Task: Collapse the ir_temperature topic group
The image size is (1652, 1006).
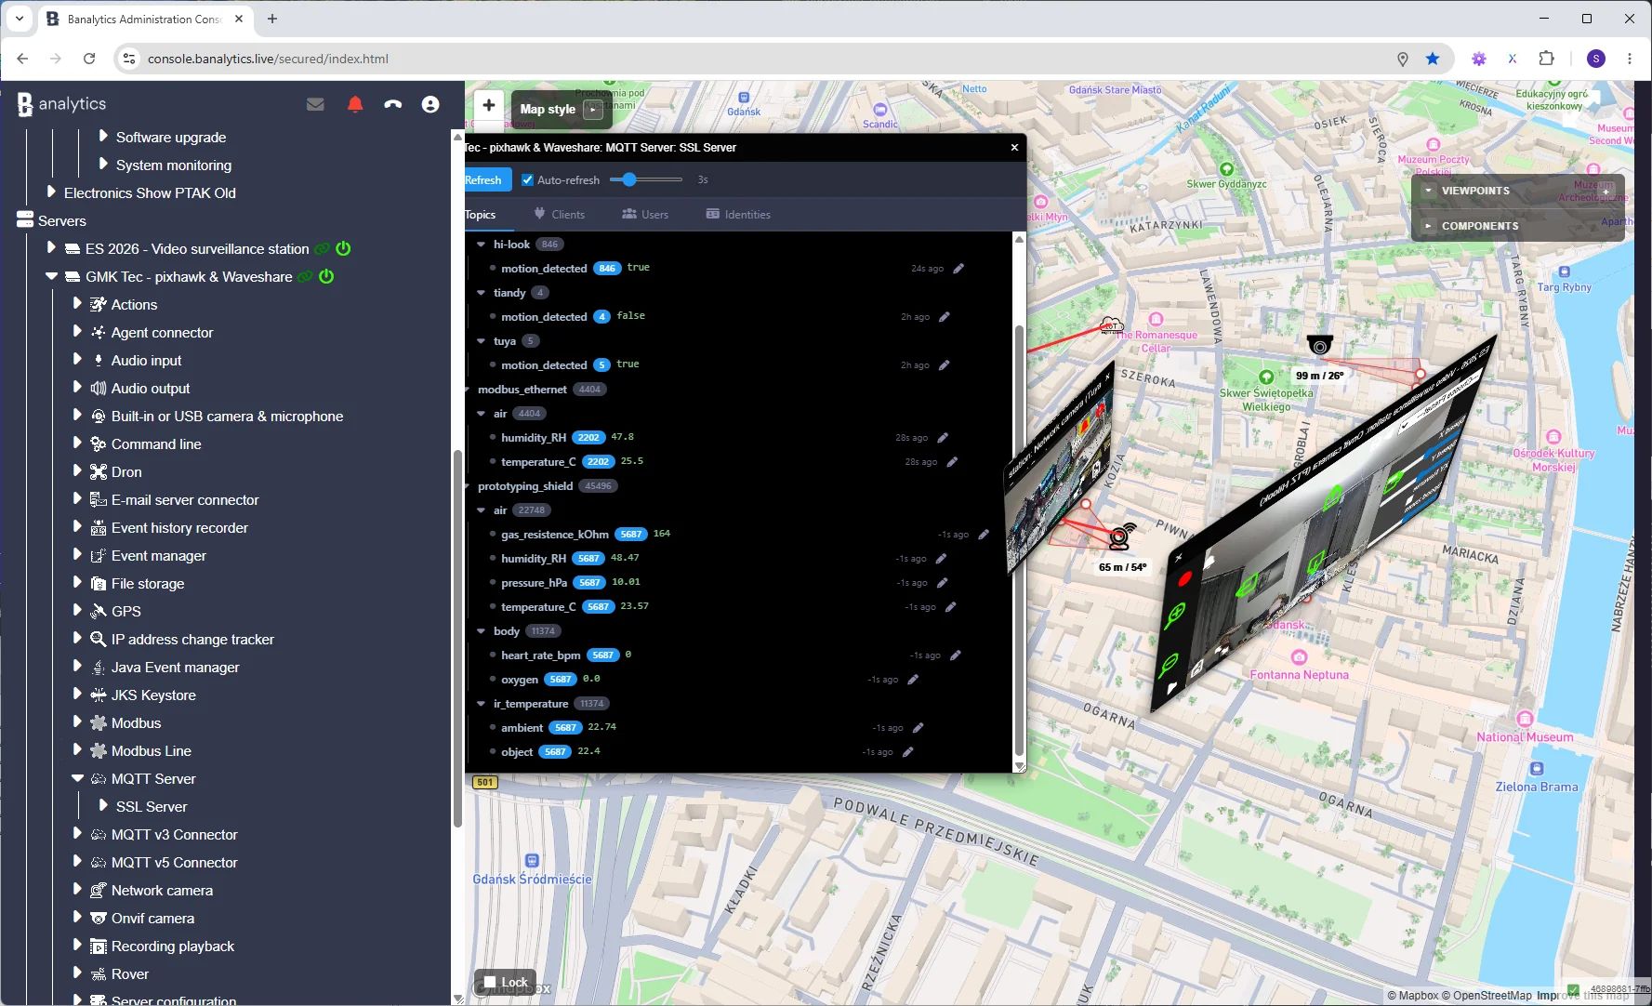Action: point(481,704)
